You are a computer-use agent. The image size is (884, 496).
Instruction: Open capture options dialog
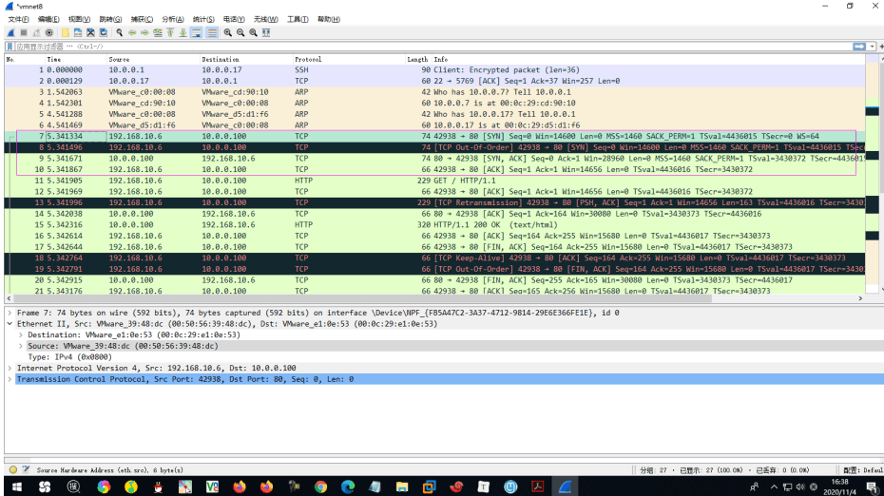(49, 32)
